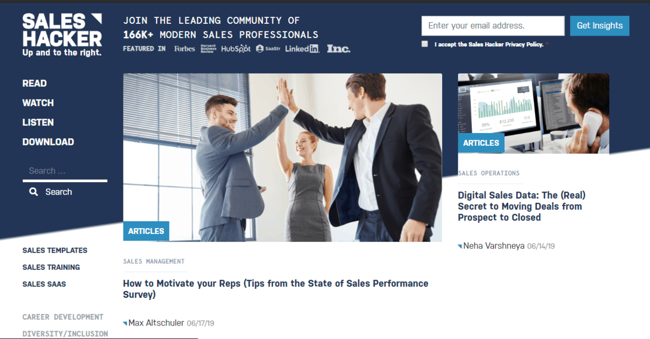Click the Harvard Business Review logo
Image resolution: width=650 pixels, height=339 pixels.
[x=208, y=49]
